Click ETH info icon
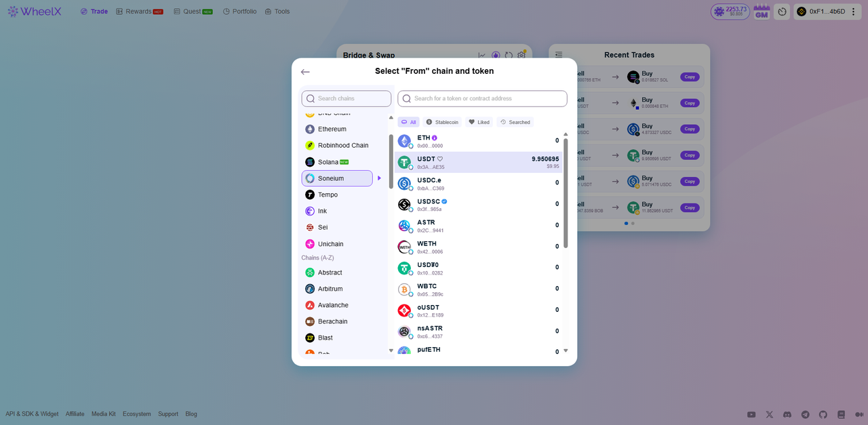The height and width of the screenshot is (425, 868). pyautogui.click(x=435, y=138)
